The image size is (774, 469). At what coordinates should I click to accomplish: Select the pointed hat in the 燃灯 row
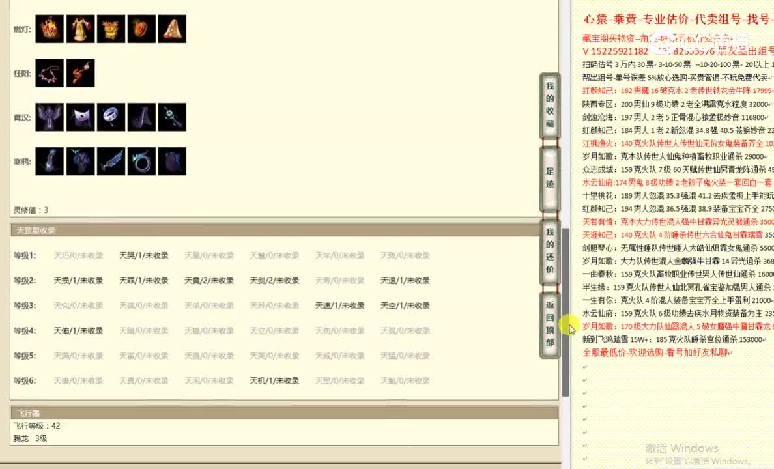coord(172,29)
